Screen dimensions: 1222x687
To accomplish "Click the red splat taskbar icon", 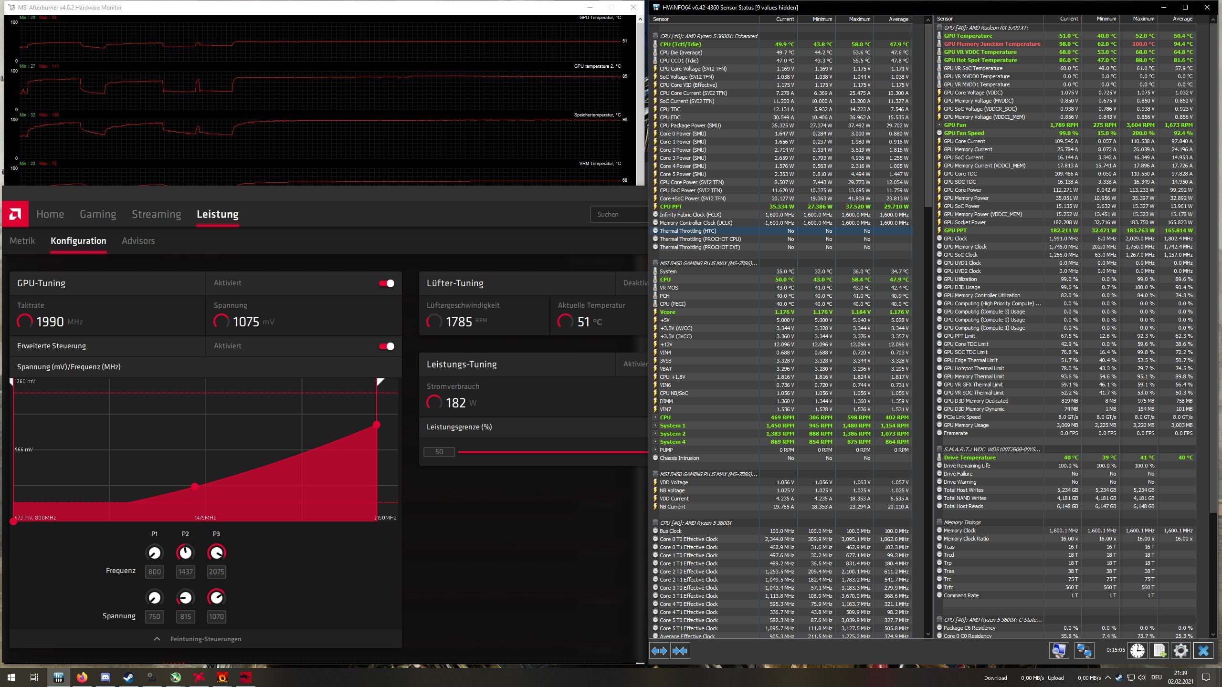I will click(199, 677).
